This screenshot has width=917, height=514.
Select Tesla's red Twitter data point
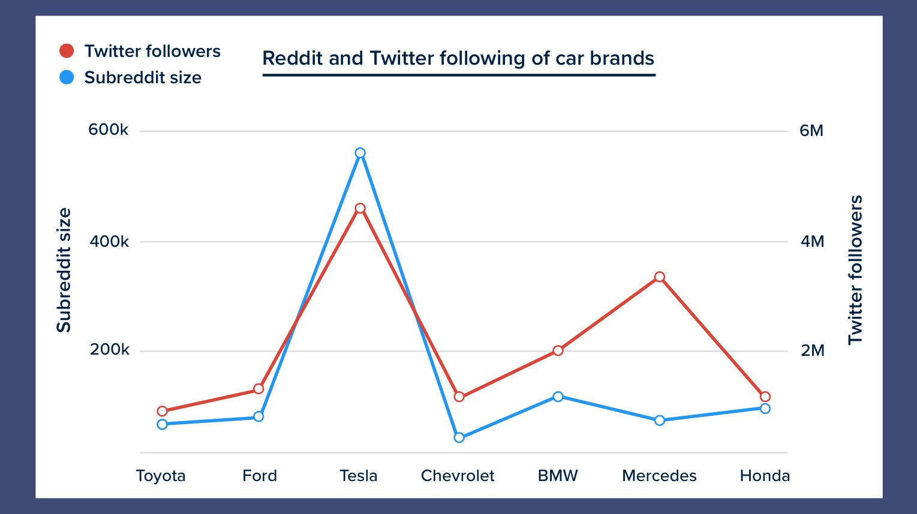[x=360, y=208]
